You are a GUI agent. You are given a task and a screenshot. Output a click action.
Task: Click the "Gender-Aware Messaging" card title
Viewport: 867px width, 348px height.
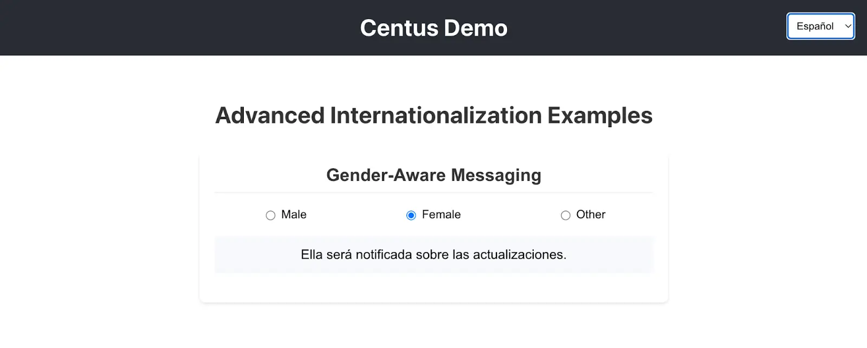433,175
